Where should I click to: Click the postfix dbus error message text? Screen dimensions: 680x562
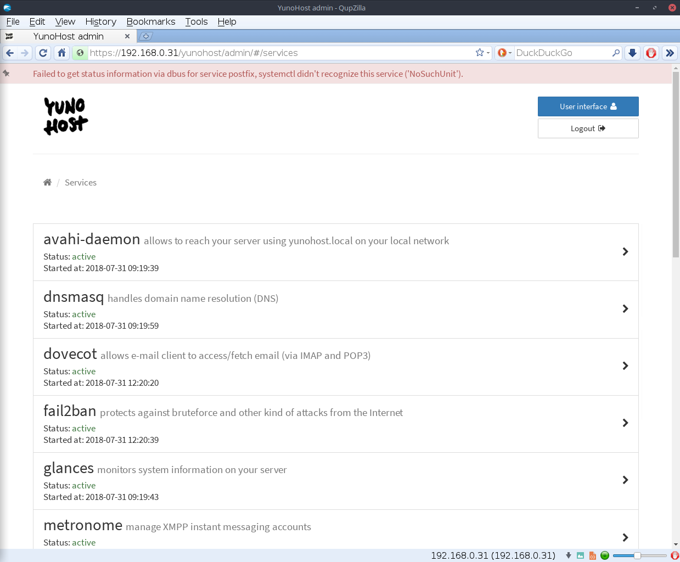click(248, 74)
